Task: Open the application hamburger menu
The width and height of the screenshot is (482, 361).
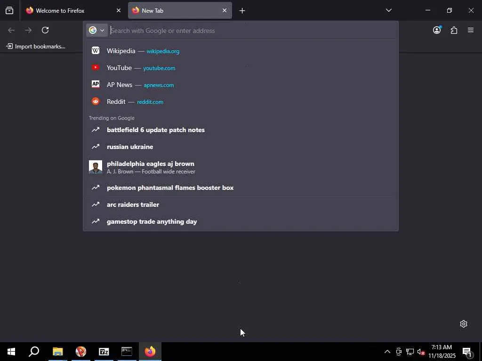Action: coord(471,30)
